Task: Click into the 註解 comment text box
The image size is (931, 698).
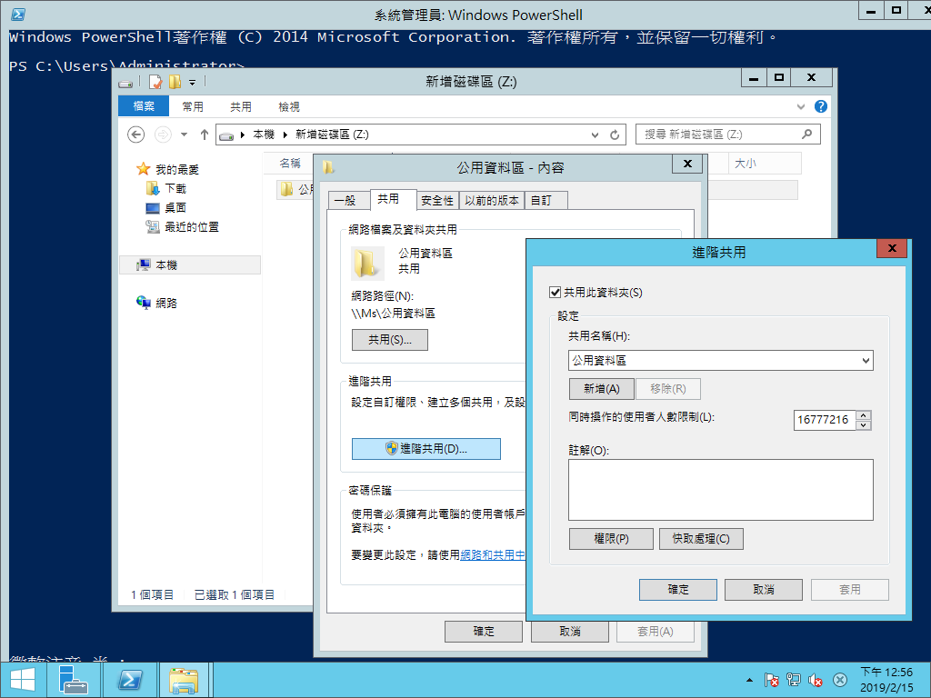Action: [720, 490]
